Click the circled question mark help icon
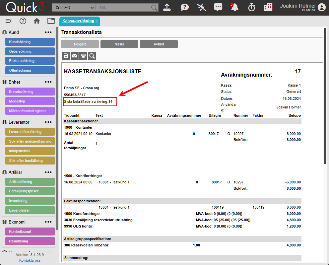Image resolution: width=329 pixels, height=265 pixels. [23, 21]
